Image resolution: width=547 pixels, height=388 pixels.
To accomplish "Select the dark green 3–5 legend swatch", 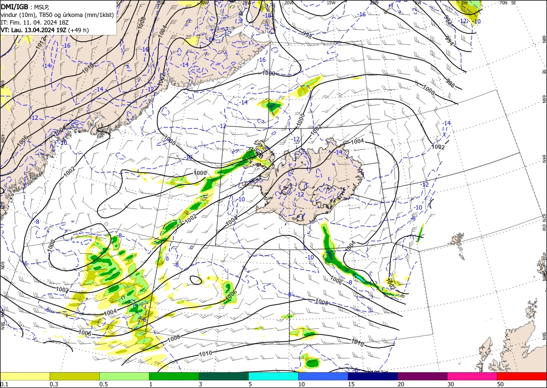I will tap(224, 376).
